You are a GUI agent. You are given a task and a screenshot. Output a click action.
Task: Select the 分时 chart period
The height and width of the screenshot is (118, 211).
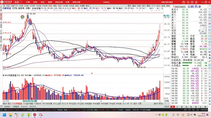coord(8,6)
